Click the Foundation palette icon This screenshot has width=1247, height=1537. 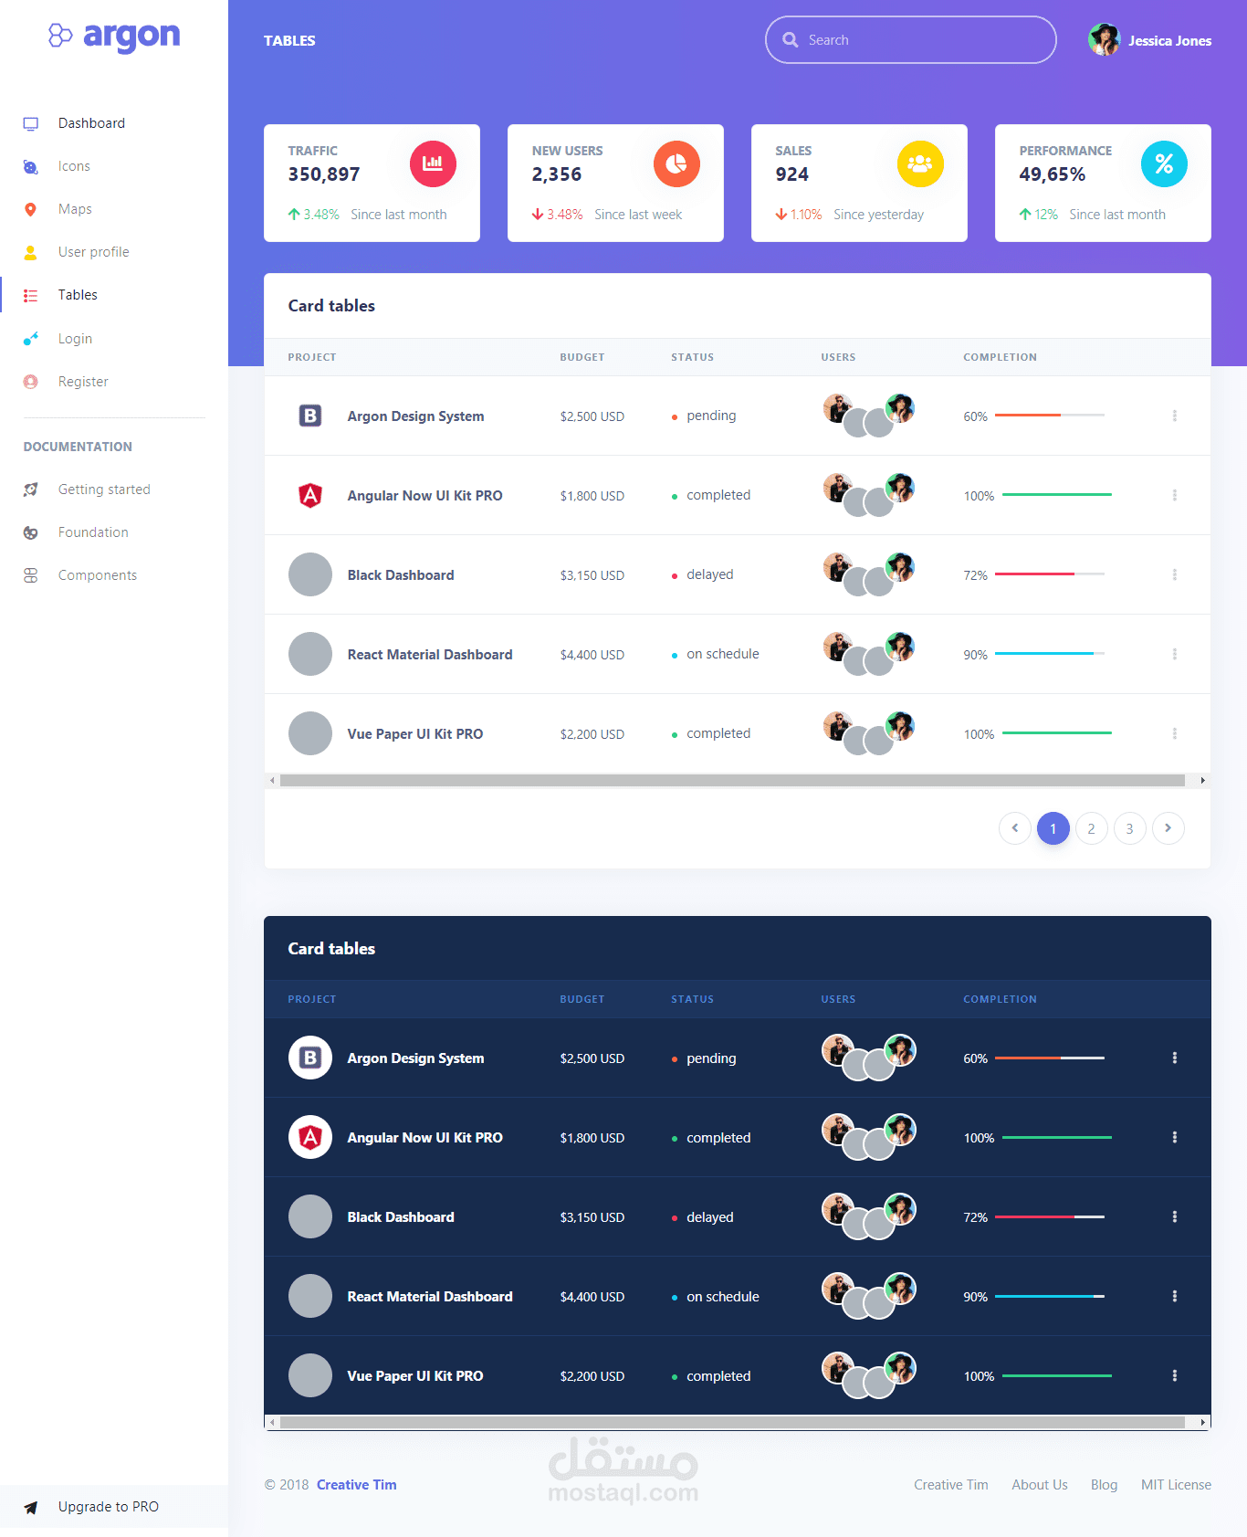31,532
